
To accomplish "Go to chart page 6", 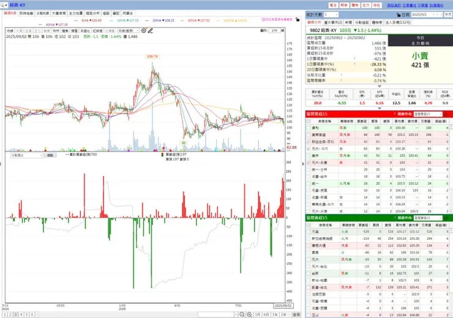I will point(32,314).
